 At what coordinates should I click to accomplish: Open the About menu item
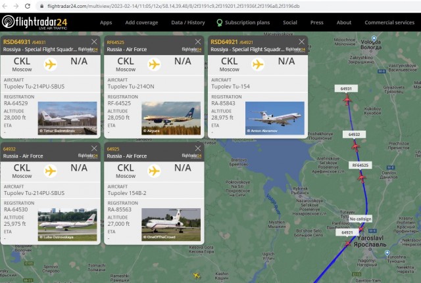[344, 22]
